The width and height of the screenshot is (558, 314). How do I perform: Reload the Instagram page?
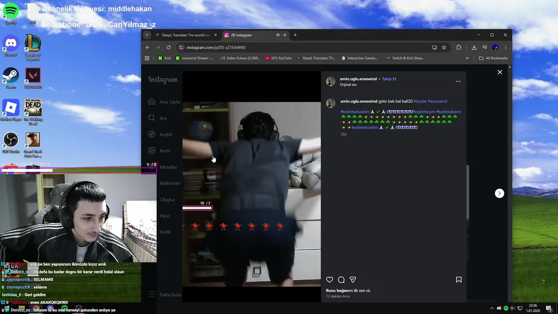pos(168,47)
